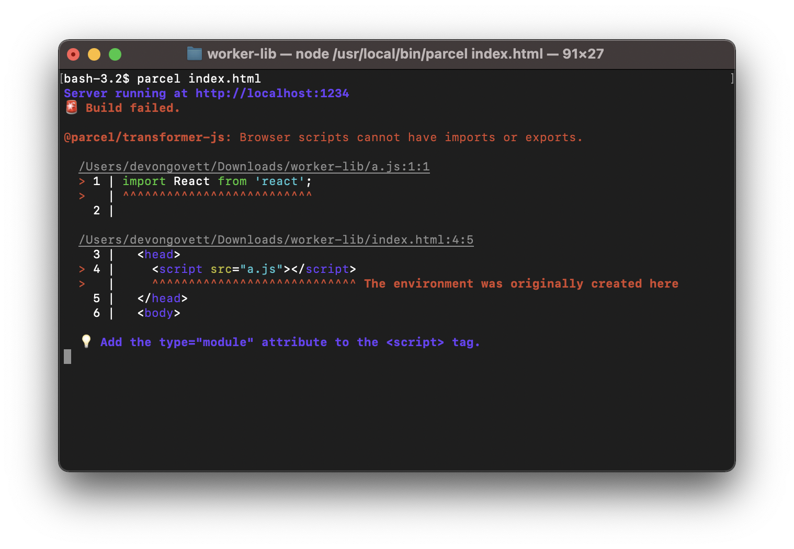Click the error arrow beside line 4
794x549 pixels.
coord(82,269)
